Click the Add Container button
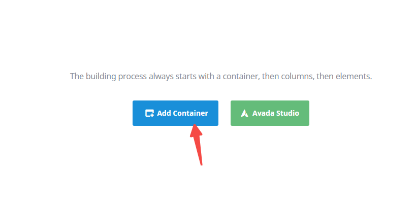This screenshot has width=416, height=203. click(x=175, y=113)
